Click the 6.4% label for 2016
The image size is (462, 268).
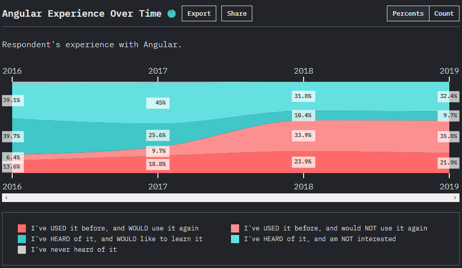pos(13,157)
